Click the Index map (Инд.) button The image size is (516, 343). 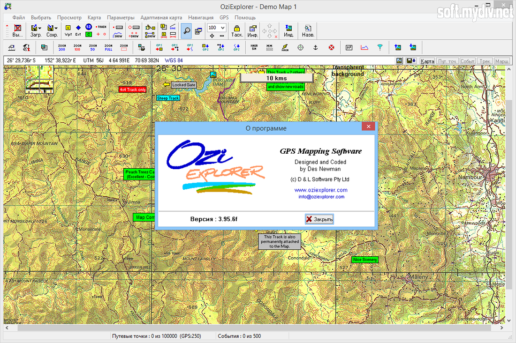pyautogui.click(x=288, y=30)
